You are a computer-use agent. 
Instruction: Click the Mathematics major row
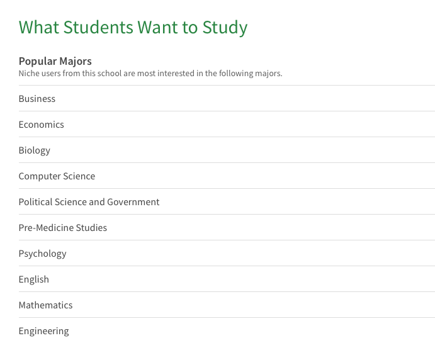227,305
